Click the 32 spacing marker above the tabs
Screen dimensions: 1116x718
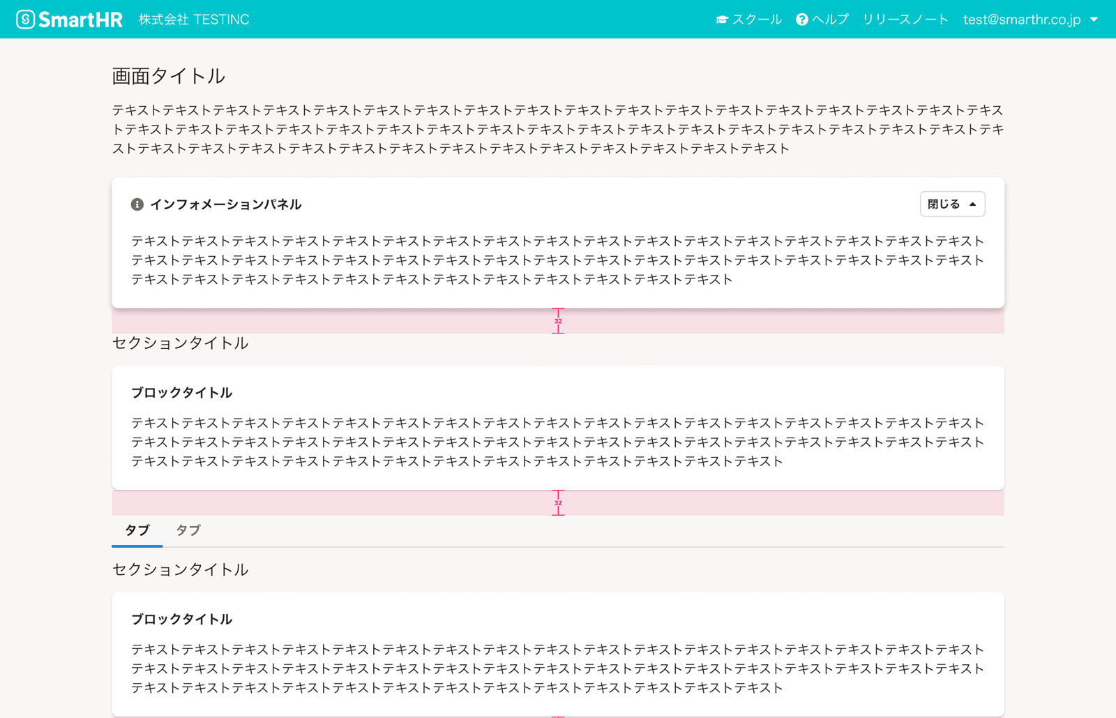(558, 502)
